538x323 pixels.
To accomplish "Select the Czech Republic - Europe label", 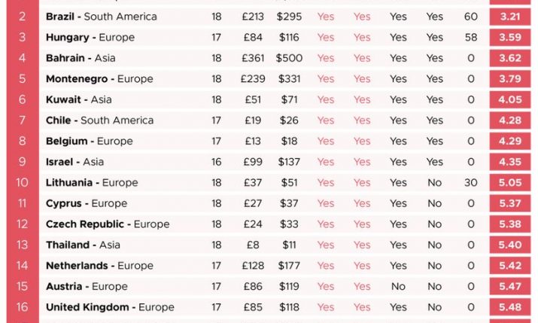I will click(x=108, y=224).
